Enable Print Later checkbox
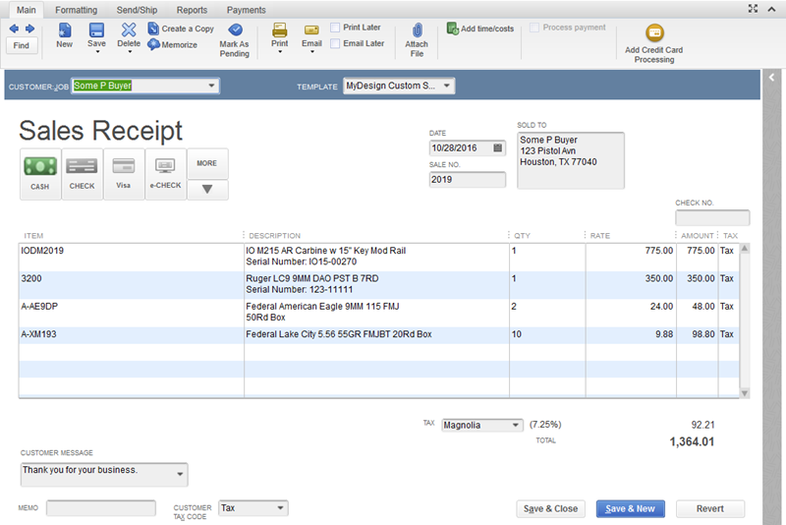 click(335, 28)
